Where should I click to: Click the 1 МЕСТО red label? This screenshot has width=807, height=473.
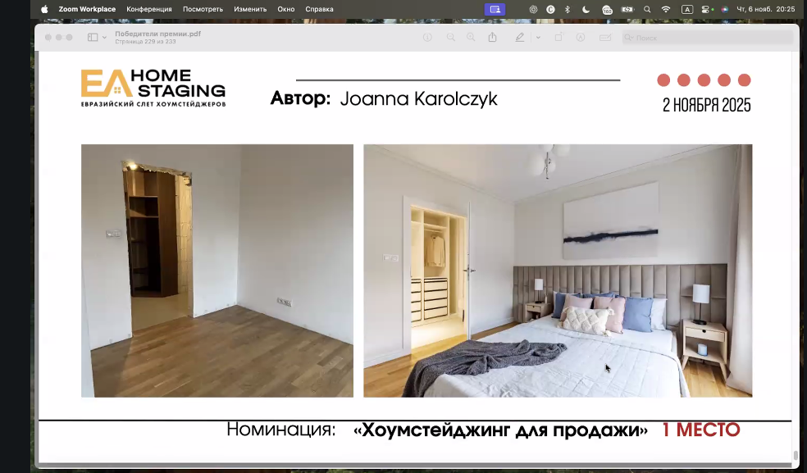[701, 430]
